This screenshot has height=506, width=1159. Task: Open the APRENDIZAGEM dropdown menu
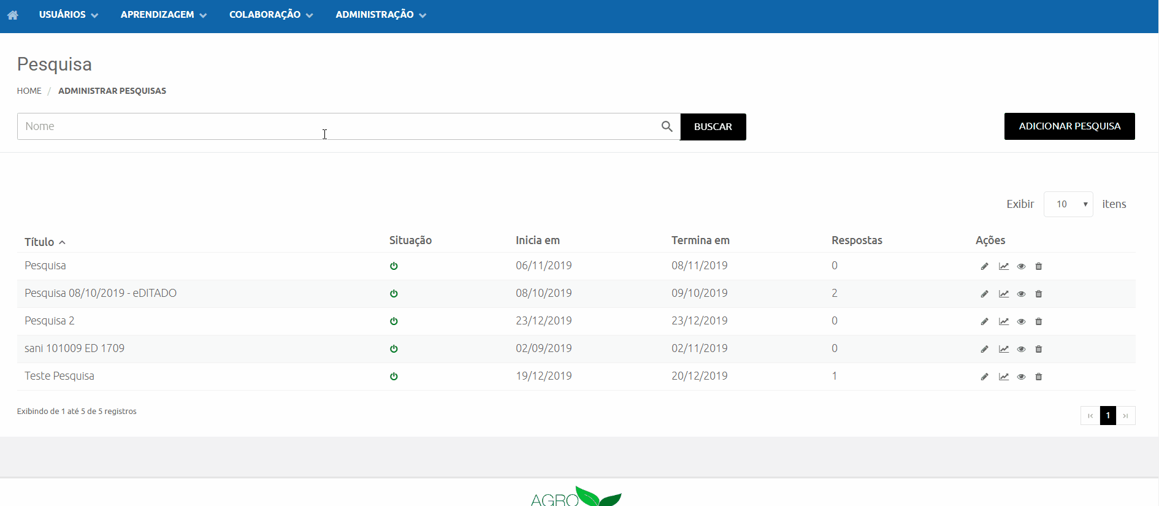164,15
